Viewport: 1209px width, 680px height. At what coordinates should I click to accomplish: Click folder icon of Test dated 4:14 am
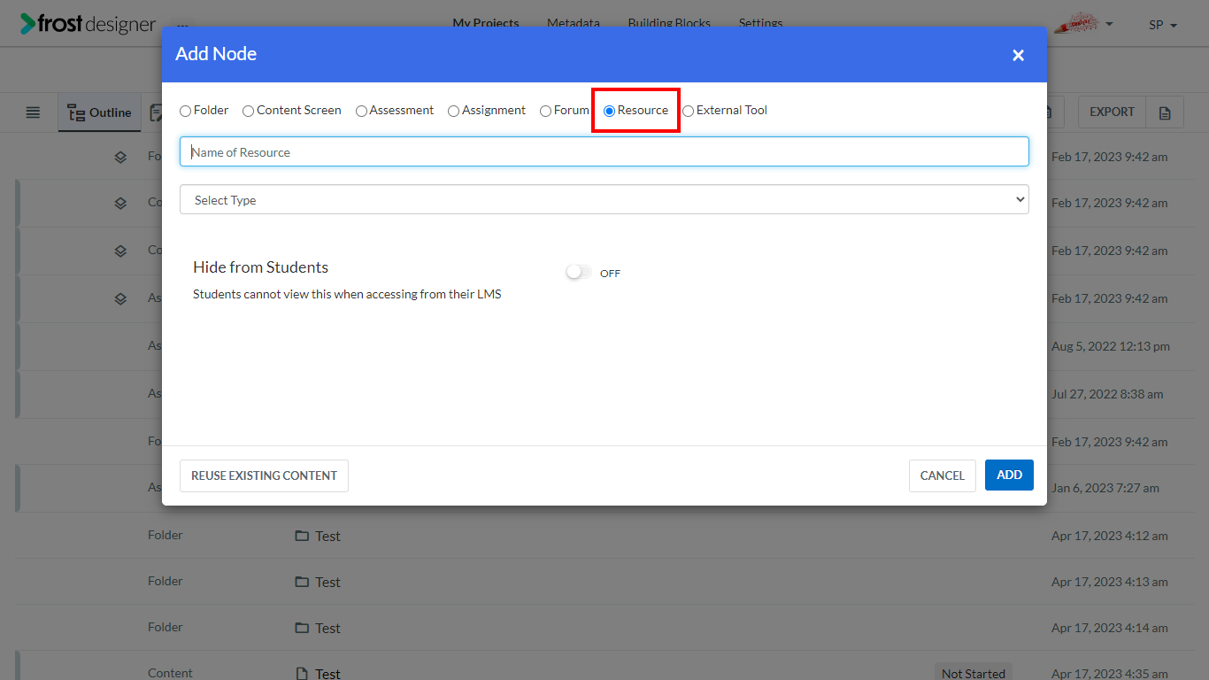(302, 628)
